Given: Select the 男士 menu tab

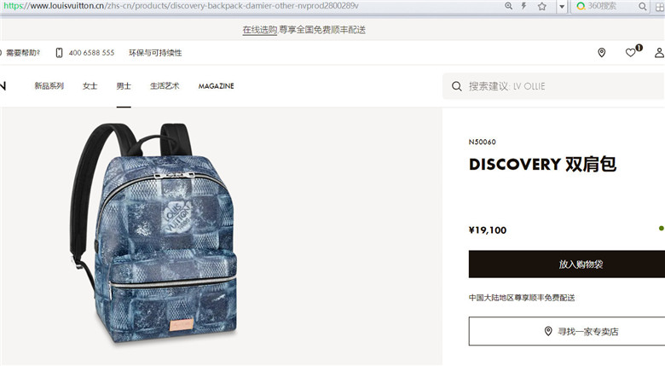Looking at the screenshot, I should pos(124,86).
